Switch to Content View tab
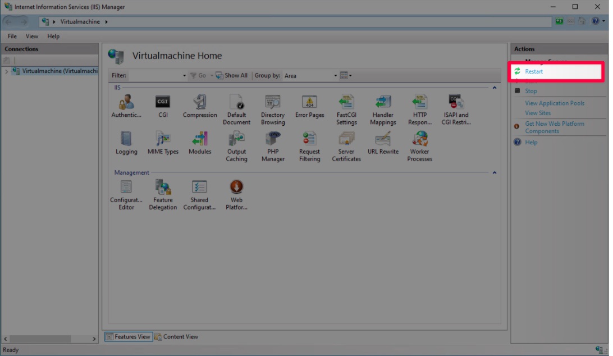This screenshot has width=613, height=356. (176, 336)
